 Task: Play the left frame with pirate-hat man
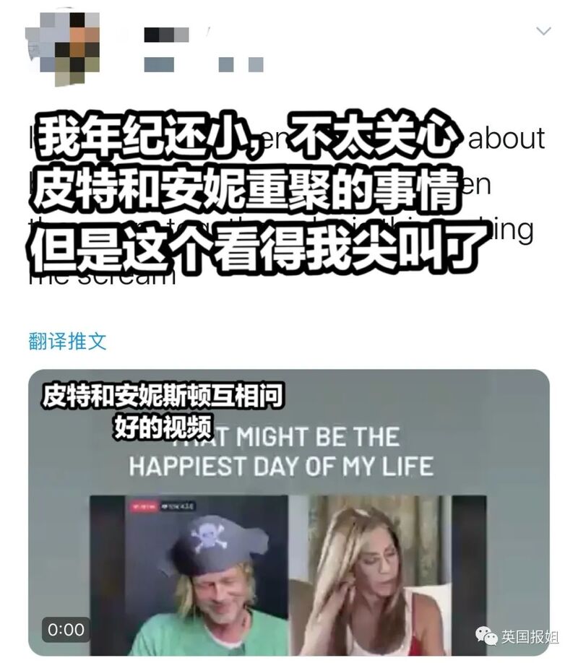point(189,575)
